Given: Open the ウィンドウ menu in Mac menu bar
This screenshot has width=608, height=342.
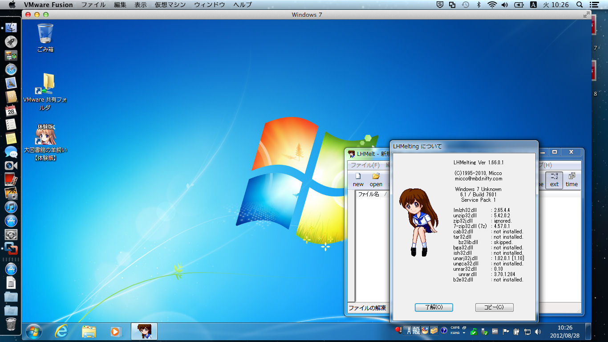Looking at the screenshot, I should pos(209,4).
